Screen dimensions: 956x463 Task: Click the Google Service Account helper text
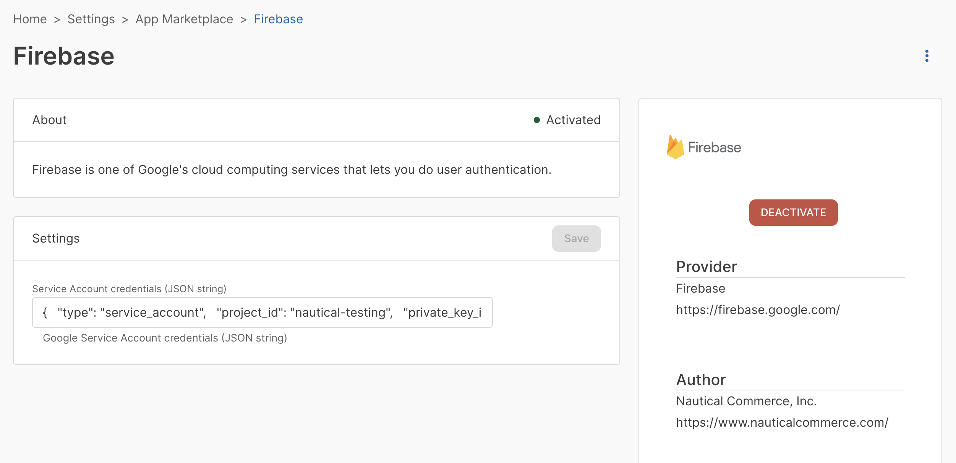[x=165, y=338]
